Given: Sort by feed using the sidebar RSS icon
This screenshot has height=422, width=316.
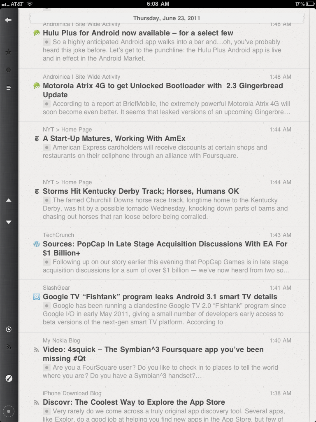Looking at the screenshot, I should [x=9, y=347].
